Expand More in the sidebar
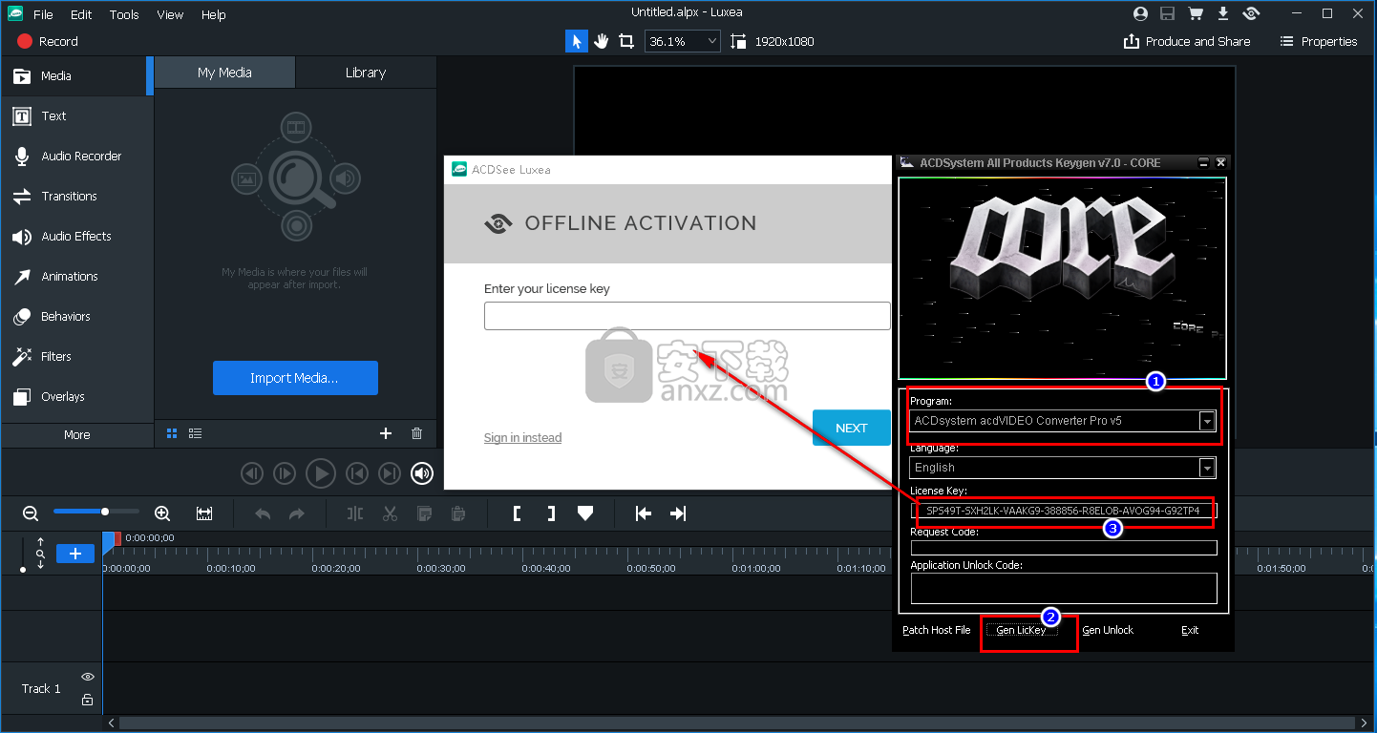 pyautogui.click(x=76, y=435)
